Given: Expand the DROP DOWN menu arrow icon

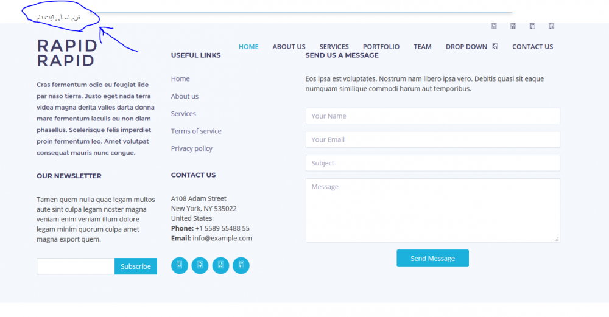Looking at the screenshot, I should [495, 46].
